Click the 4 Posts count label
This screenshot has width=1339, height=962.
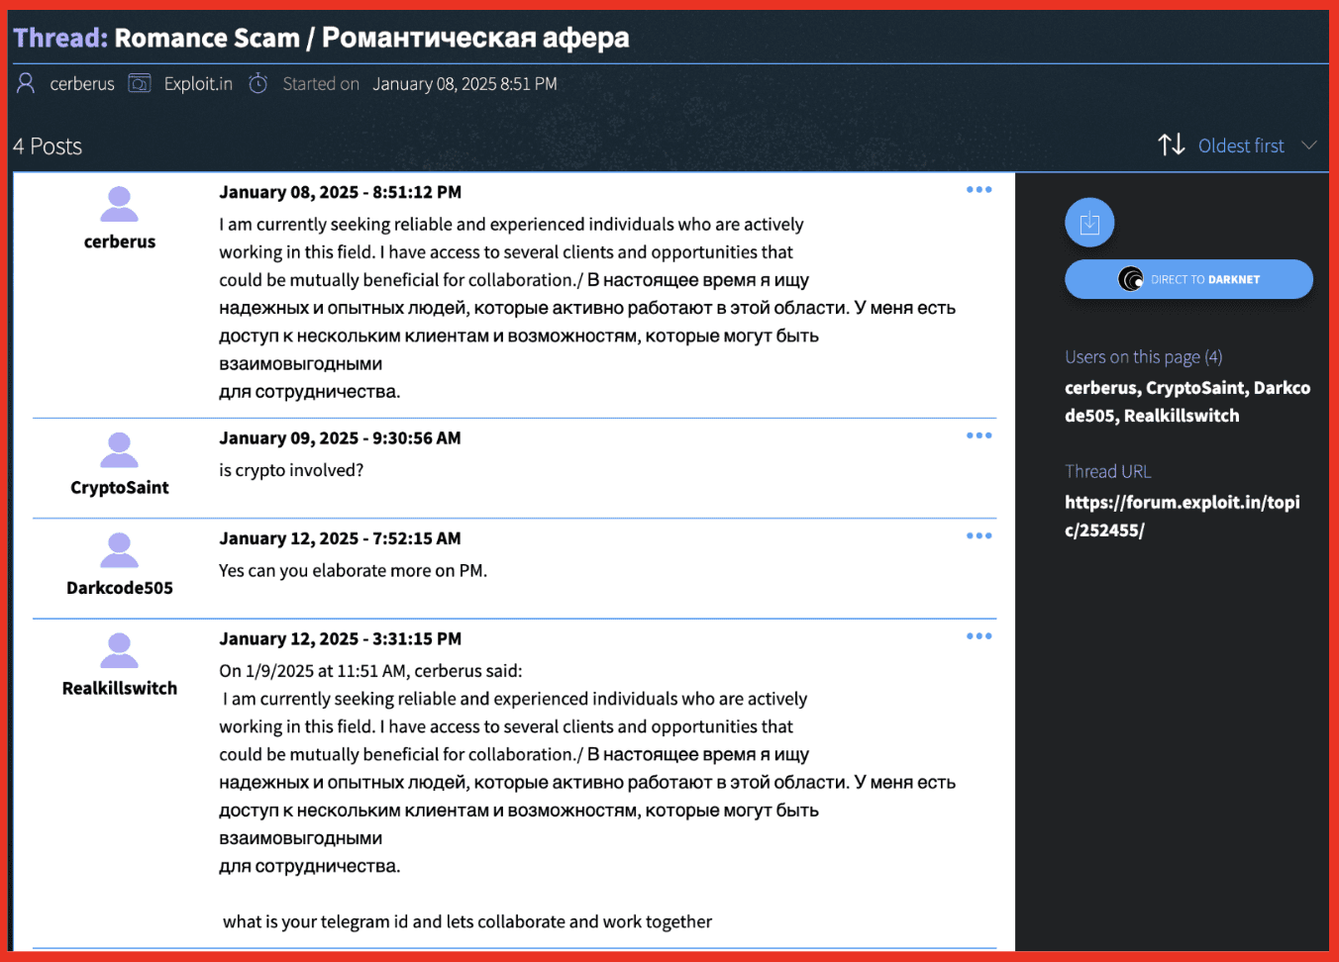48,146
